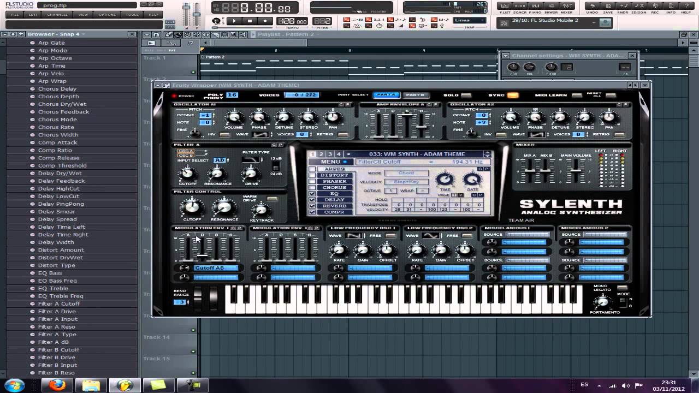This screenshot has height=393, width=699.
Task: Open the CHANNELS menu
Action: [57, 15]
